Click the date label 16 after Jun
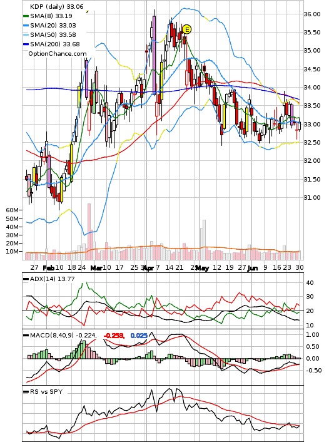This screenshot has width=329, height=442. tap(277, 267)
